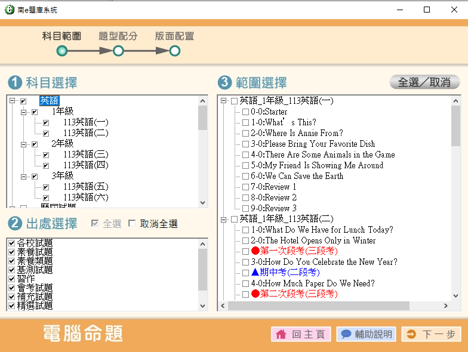The width and height of the screenshot is (468, 352).
Task: Collapse 英語_1年級_113英語(一) range node
Action: tap(223, 101)
